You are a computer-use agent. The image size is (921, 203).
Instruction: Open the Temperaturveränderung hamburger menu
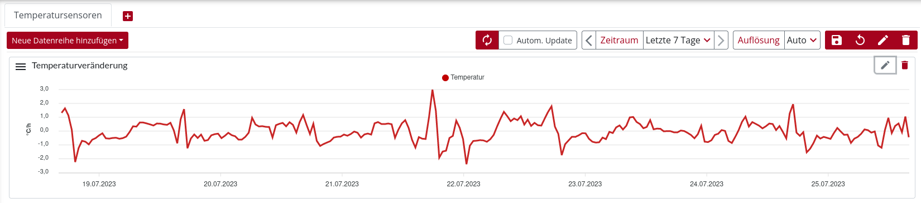pos(21,66)
